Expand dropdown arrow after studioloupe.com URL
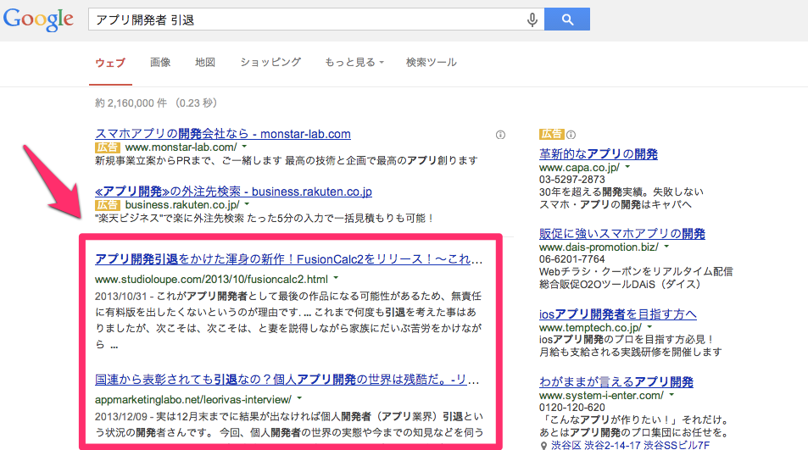 coord(336,278)
